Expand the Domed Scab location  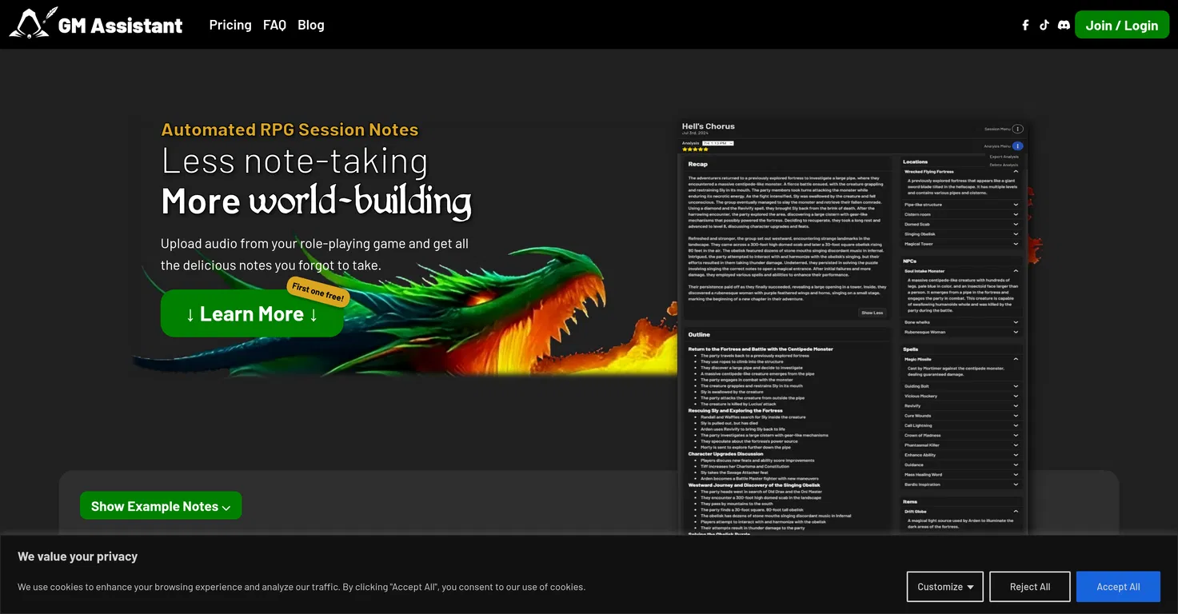pos(1016,225)
